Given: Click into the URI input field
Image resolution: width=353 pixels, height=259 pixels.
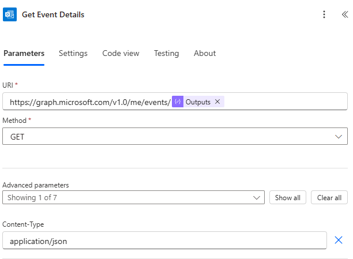Looking at the screenshot, I should point(283,102).
